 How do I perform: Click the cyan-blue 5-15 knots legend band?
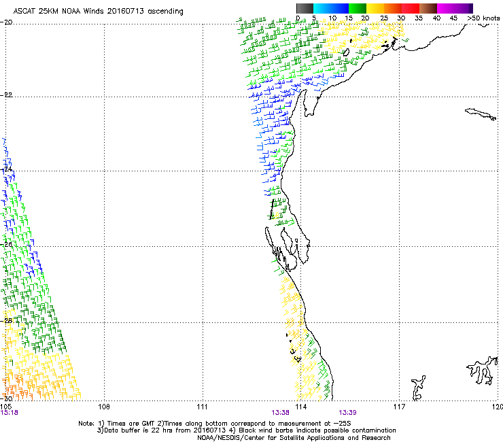[331, 8]
